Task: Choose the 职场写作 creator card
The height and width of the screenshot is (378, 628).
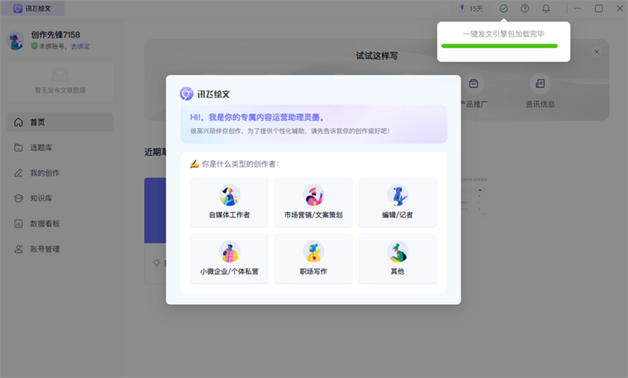Action: [313, 259]
